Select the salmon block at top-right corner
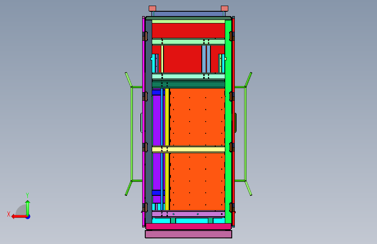 (224, 9)
